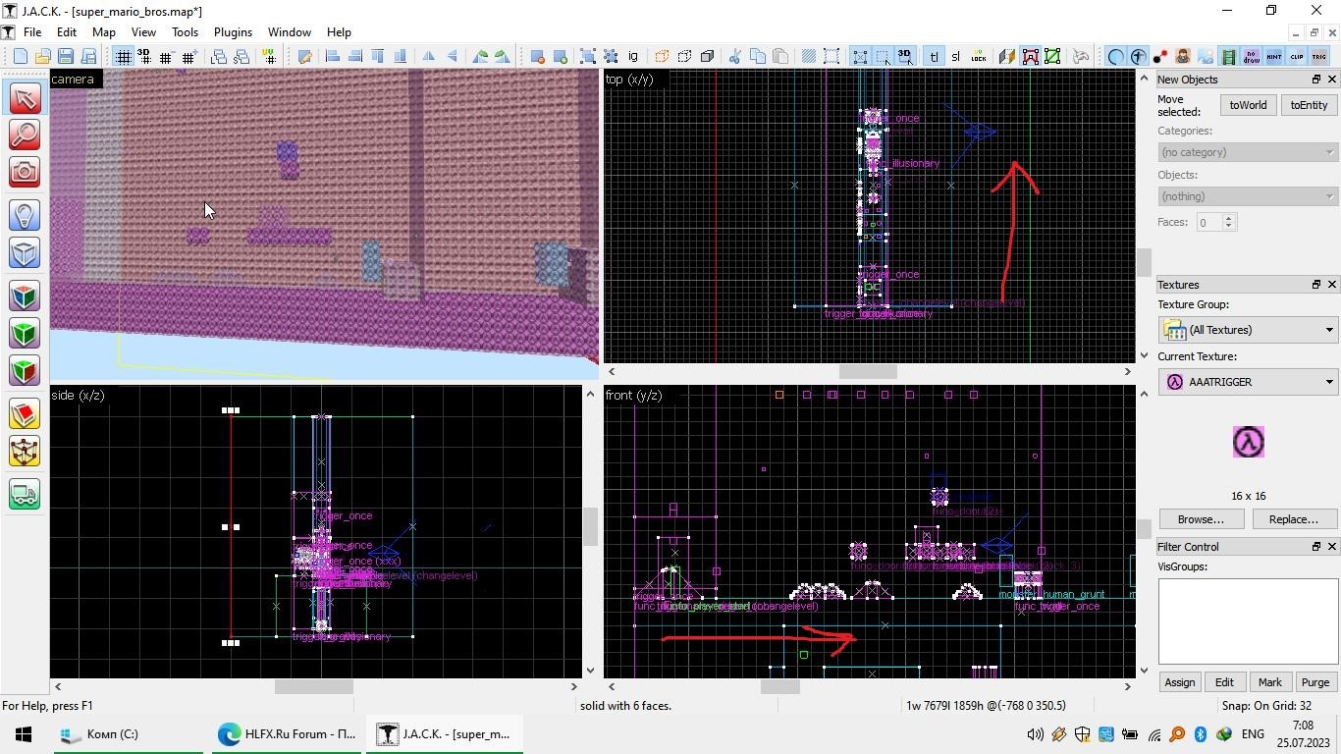Open the Tools menu
Image resolution: width=1341 pixels, height=754 pixels.
185,32
